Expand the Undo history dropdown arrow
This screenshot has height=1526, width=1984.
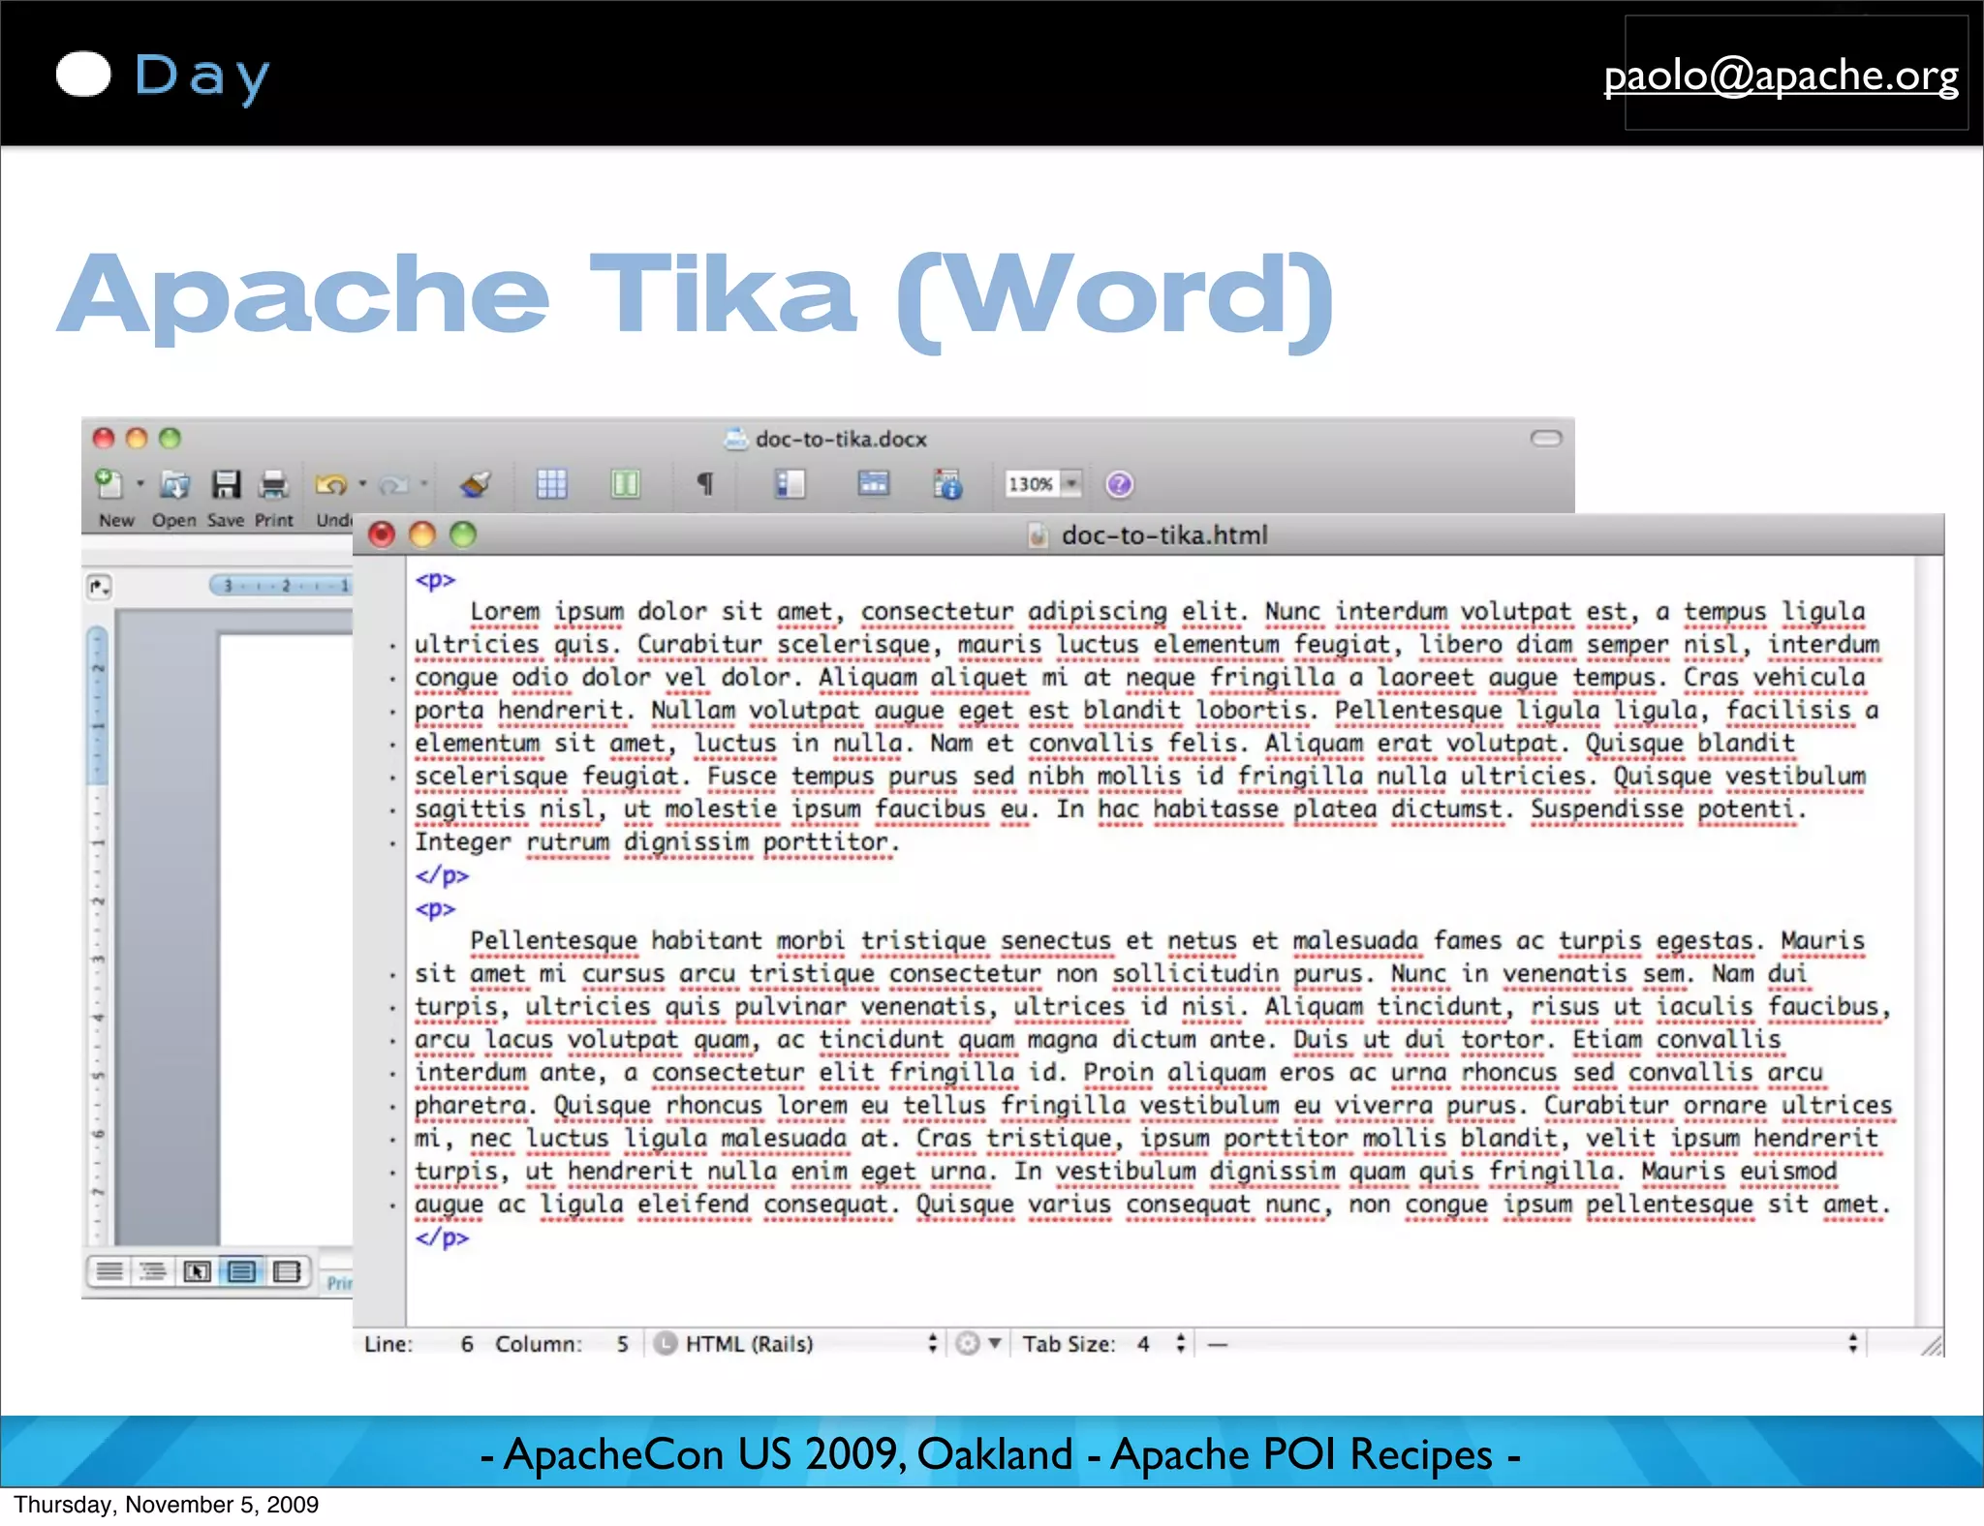[363, 483]
